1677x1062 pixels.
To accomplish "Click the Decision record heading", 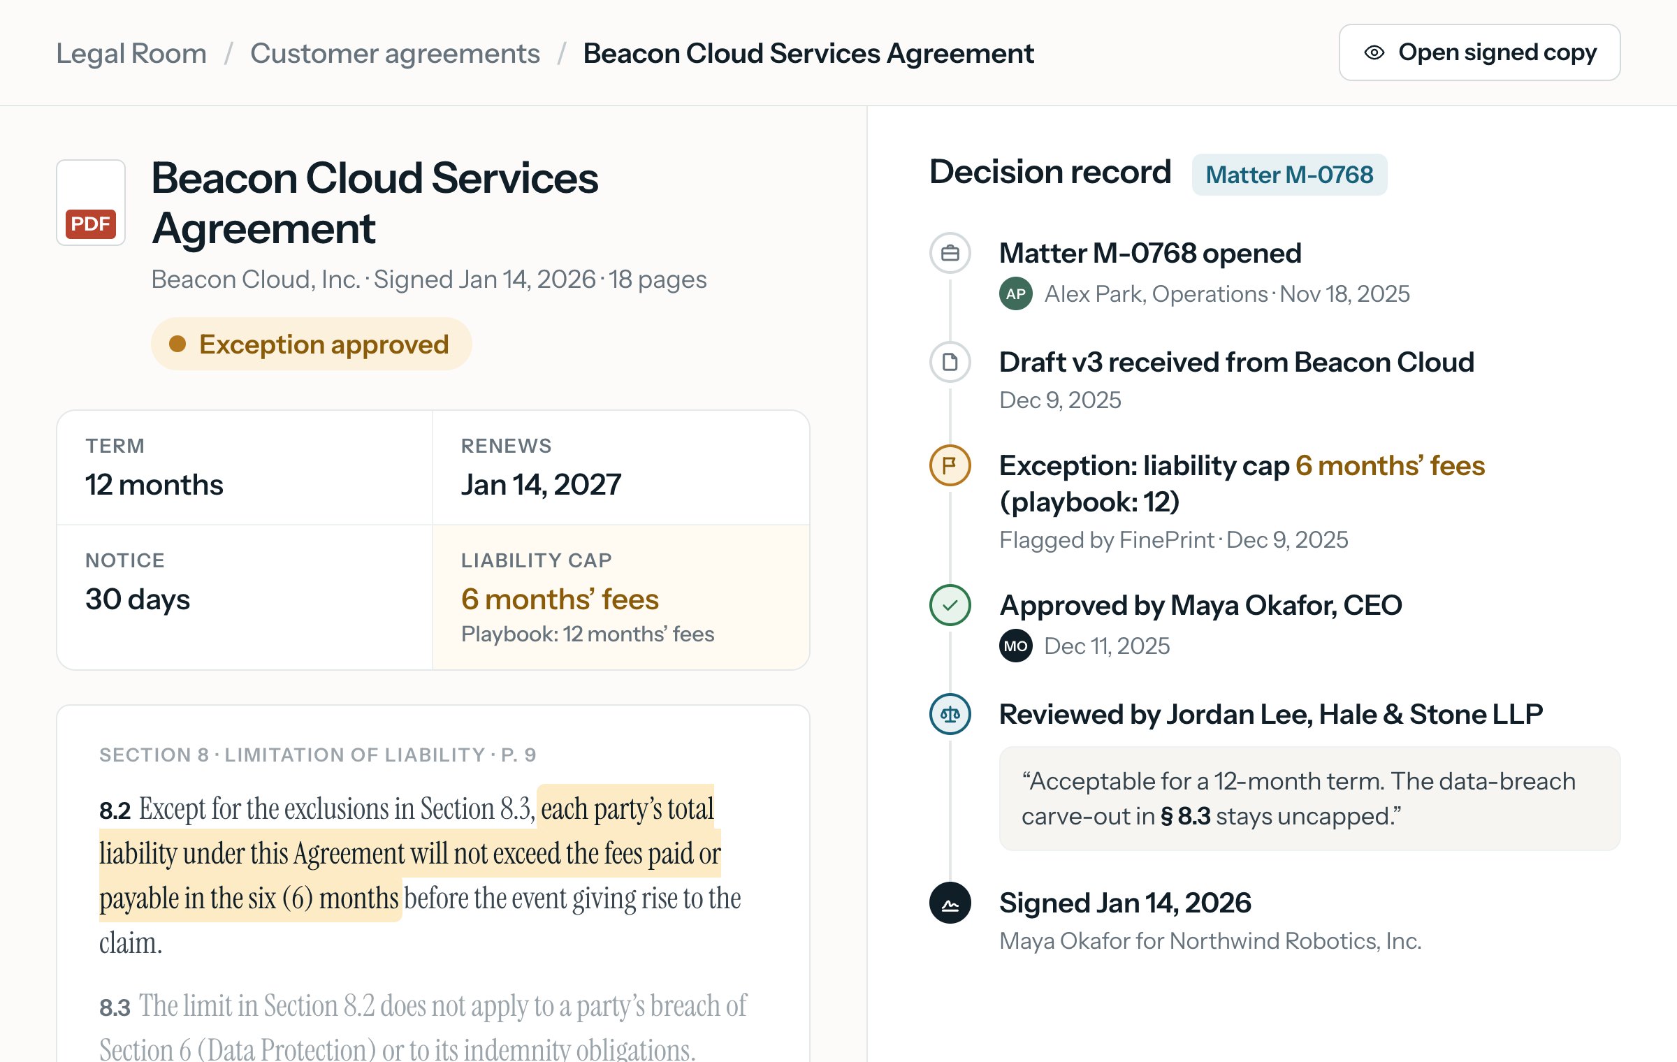I will click(1050, 172).
